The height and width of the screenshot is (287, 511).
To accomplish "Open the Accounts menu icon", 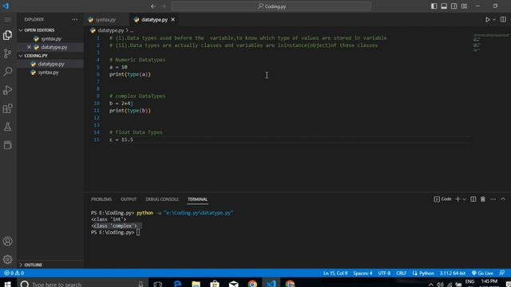I will [7, 241].
